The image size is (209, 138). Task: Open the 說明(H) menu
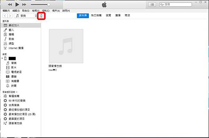click(x=66, y=11)
